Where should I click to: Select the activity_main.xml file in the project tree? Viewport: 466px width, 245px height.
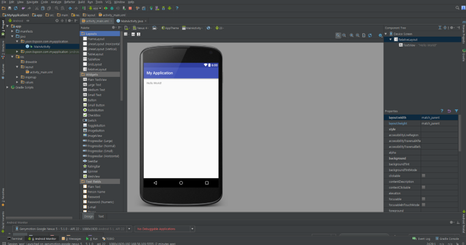coord(41,72)
